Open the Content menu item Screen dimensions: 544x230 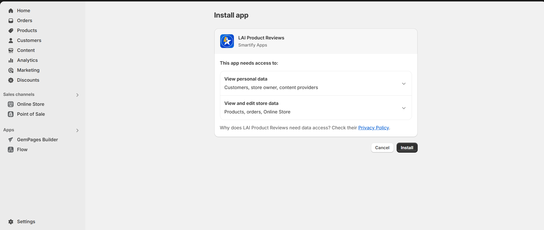(26, 50)
